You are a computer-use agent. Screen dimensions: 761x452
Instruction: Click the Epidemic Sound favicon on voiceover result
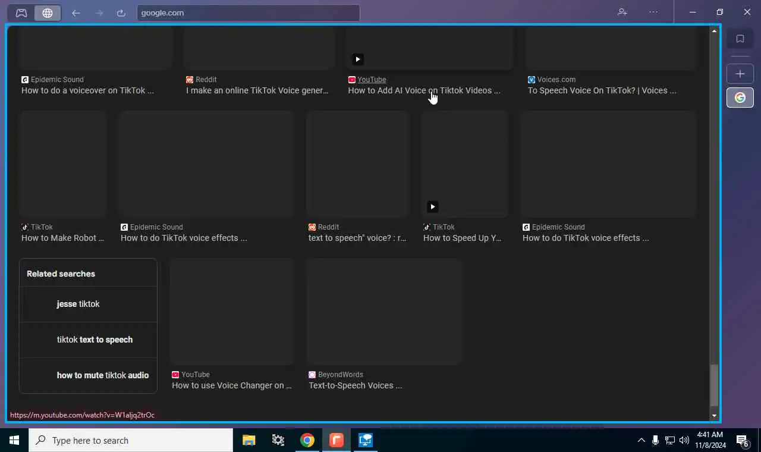click(25, 80)
